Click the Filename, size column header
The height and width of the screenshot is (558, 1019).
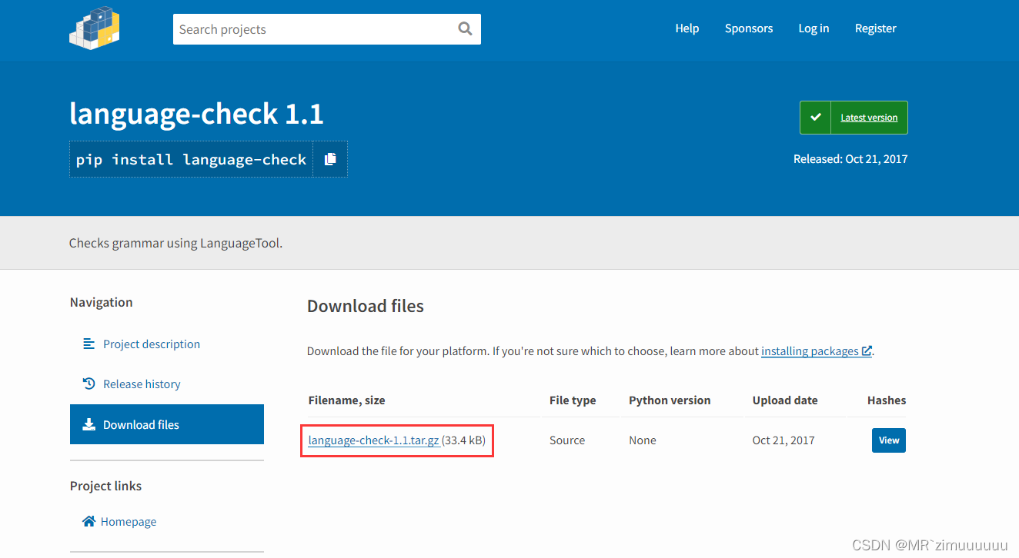pos(347,400)
